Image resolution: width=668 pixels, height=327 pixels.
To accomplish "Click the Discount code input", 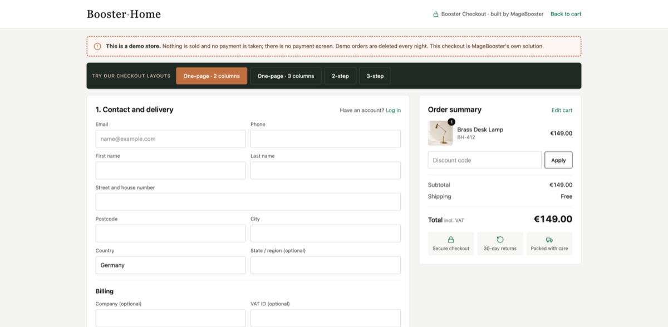I will coord(484,160).
